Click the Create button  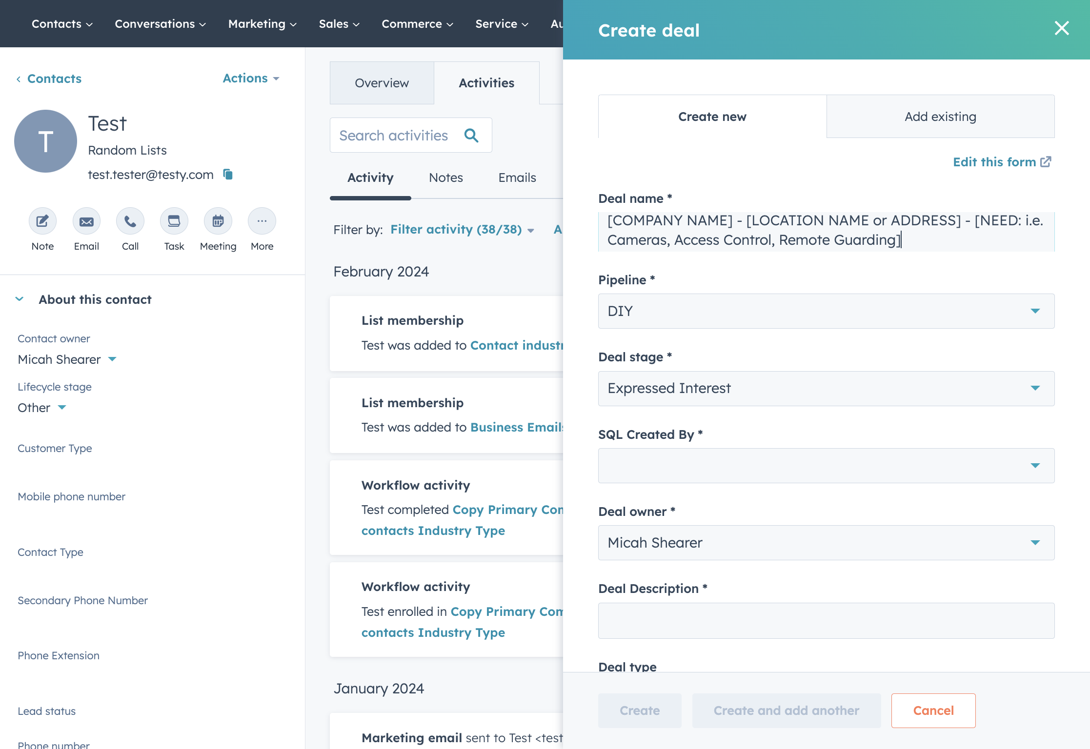[x=640, y=710]
